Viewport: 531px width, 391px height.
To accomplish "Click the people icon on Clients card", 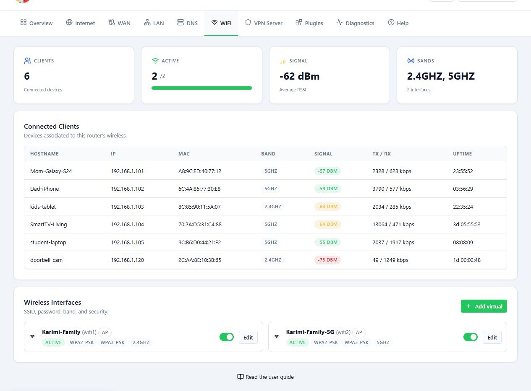I will (x=28, y=61).
